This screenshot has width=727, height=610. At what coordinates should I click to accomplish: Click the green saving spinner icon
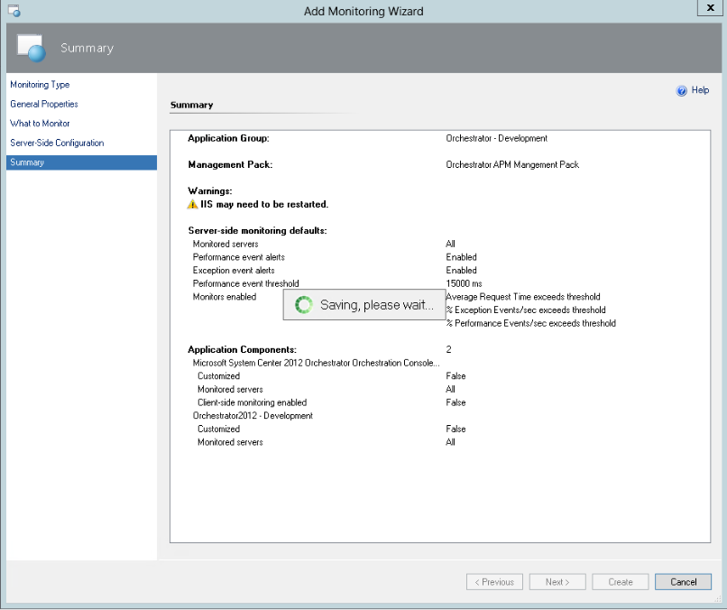pyautogui.click(x=304, y=305)
